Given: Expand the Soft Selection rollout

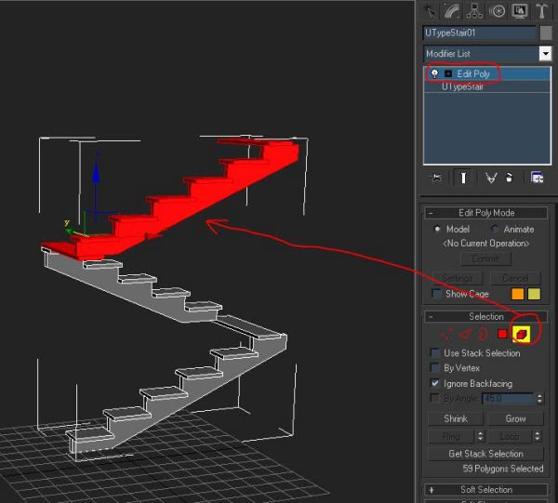Looking at the screenshot, I should 486,490.
